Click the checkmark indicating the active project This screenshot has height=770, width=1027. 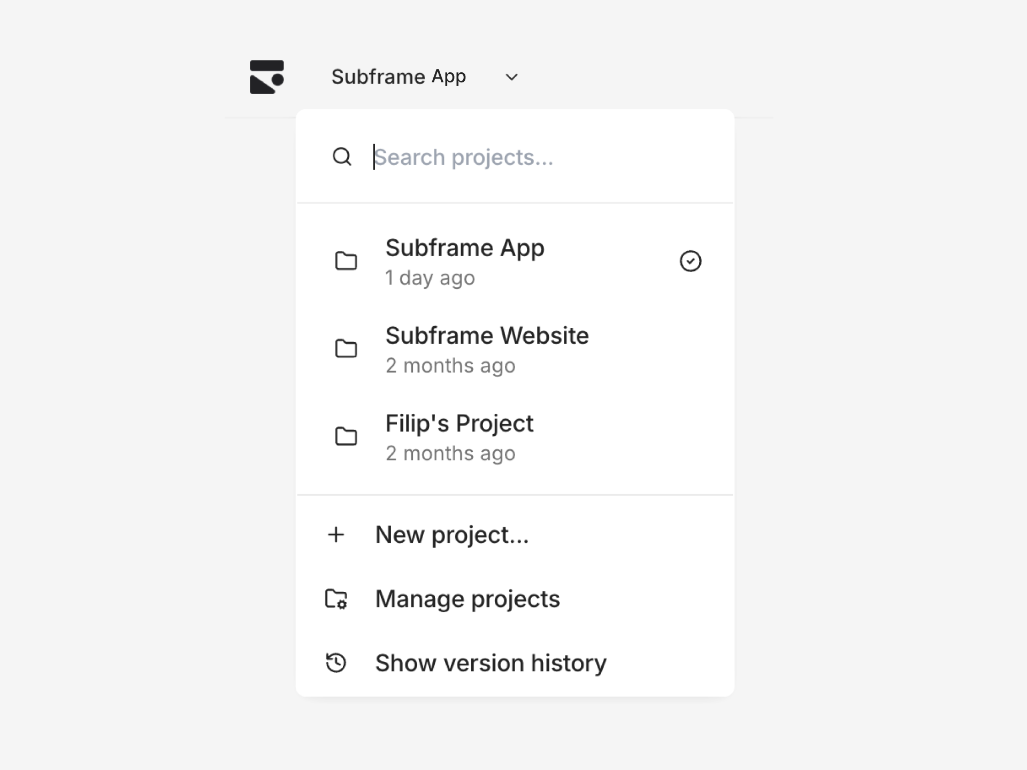pyautogui.click(x=691, y=260)
